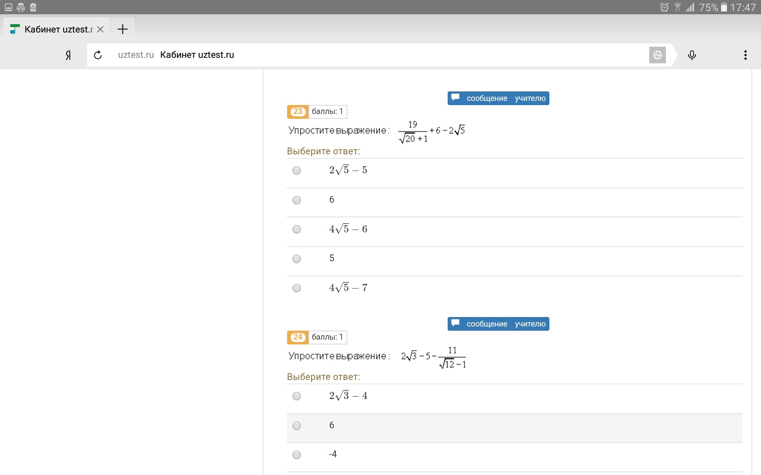Image resolution: width=761 pixels, height=475 pixels.
Task: Close the Кабинет uztest.ru tab
Action: point(100,29)
